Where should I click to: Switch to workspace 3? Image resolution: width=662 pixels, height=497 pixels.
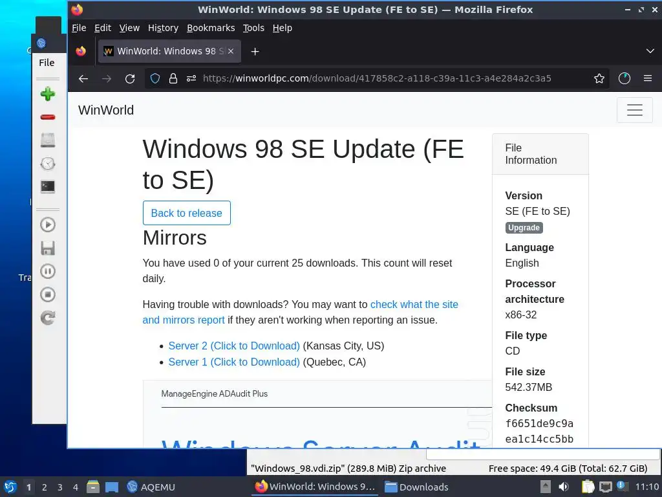click(60, 487)
